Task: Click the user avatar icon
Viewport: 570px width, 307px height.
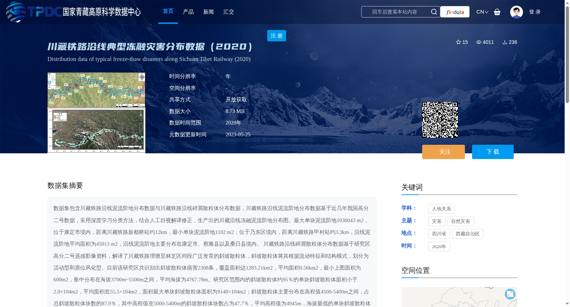Action: (x=517, y=12)
